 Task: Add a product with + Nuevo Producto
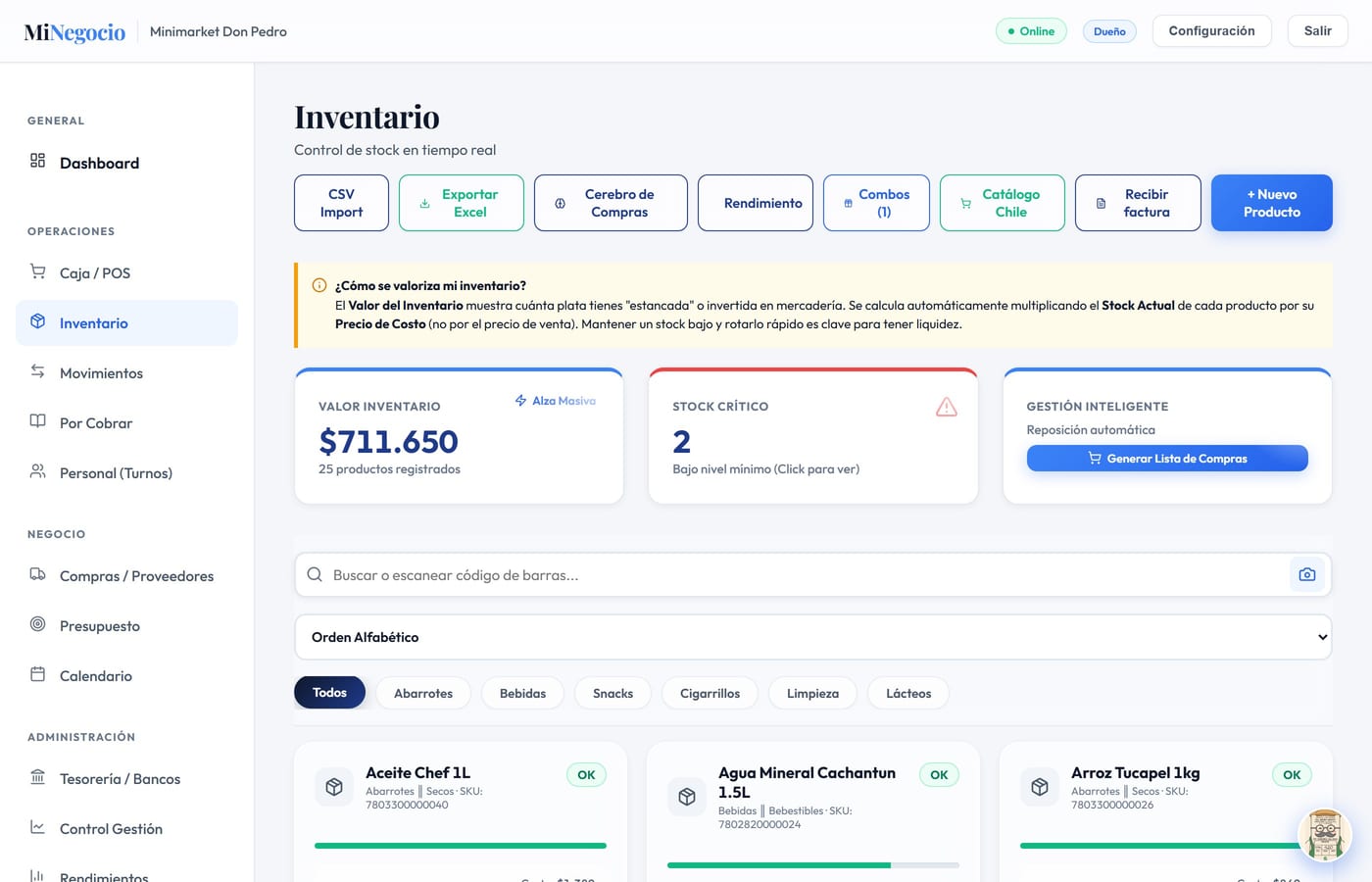click(1272, 203)
